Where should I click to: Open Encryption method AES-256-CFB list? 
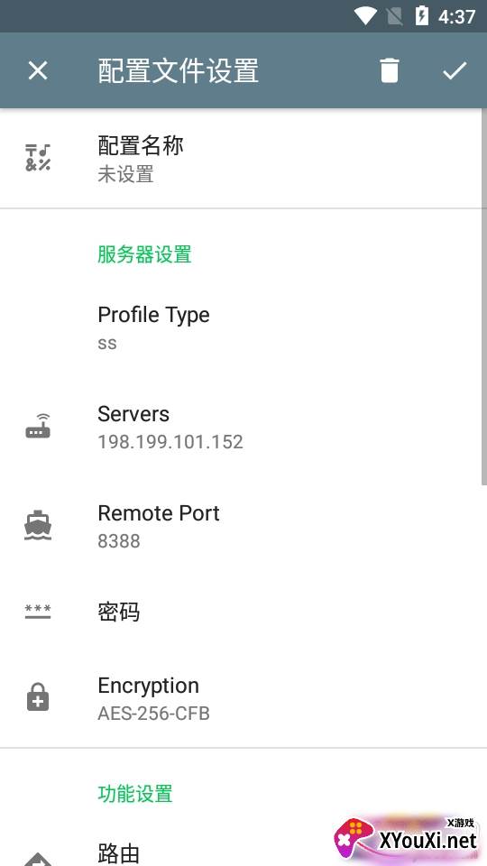tap(243, 698)
